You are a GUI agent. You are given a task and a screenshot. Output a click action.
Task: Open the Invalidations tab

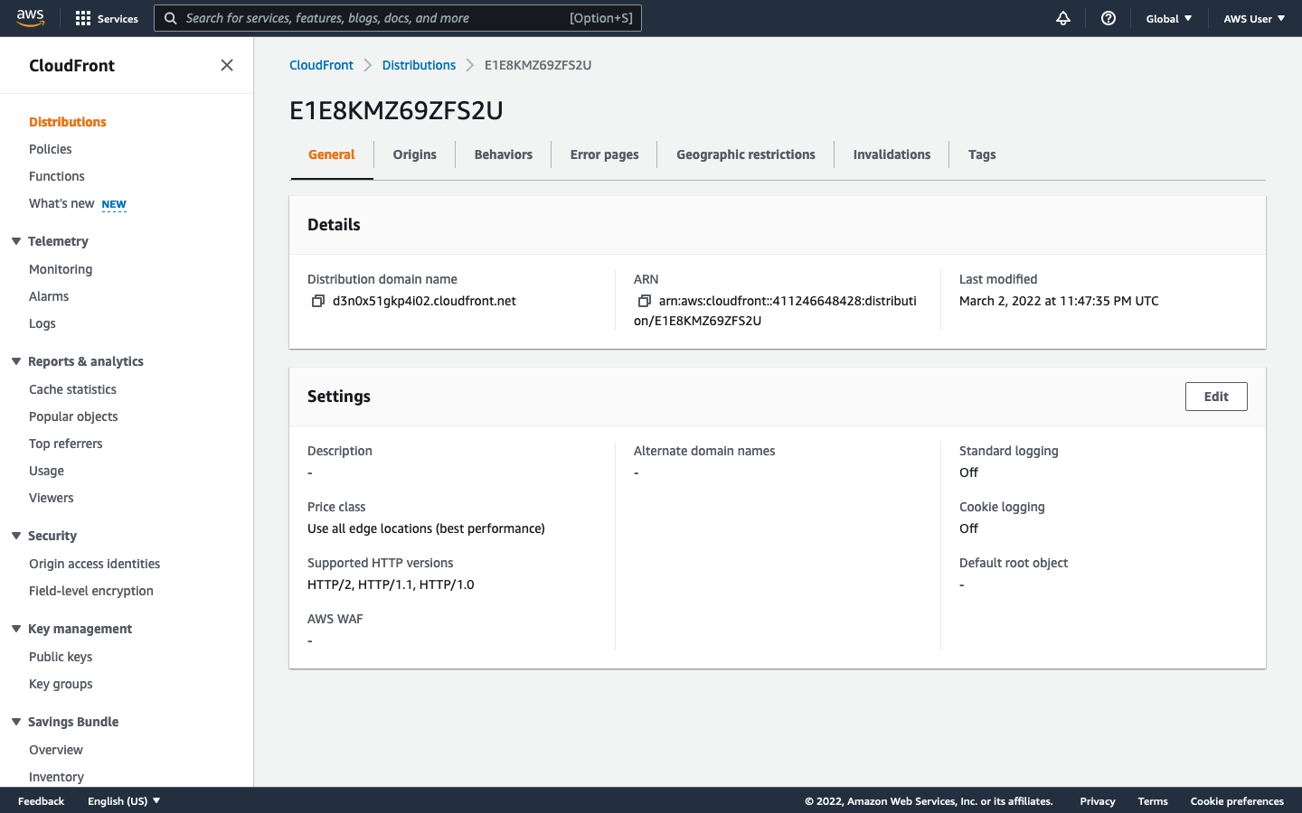(891, 154)
